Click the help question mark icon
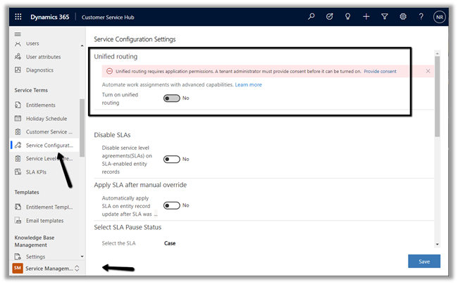This screenshot has width=458, height=284. [421, 16]
